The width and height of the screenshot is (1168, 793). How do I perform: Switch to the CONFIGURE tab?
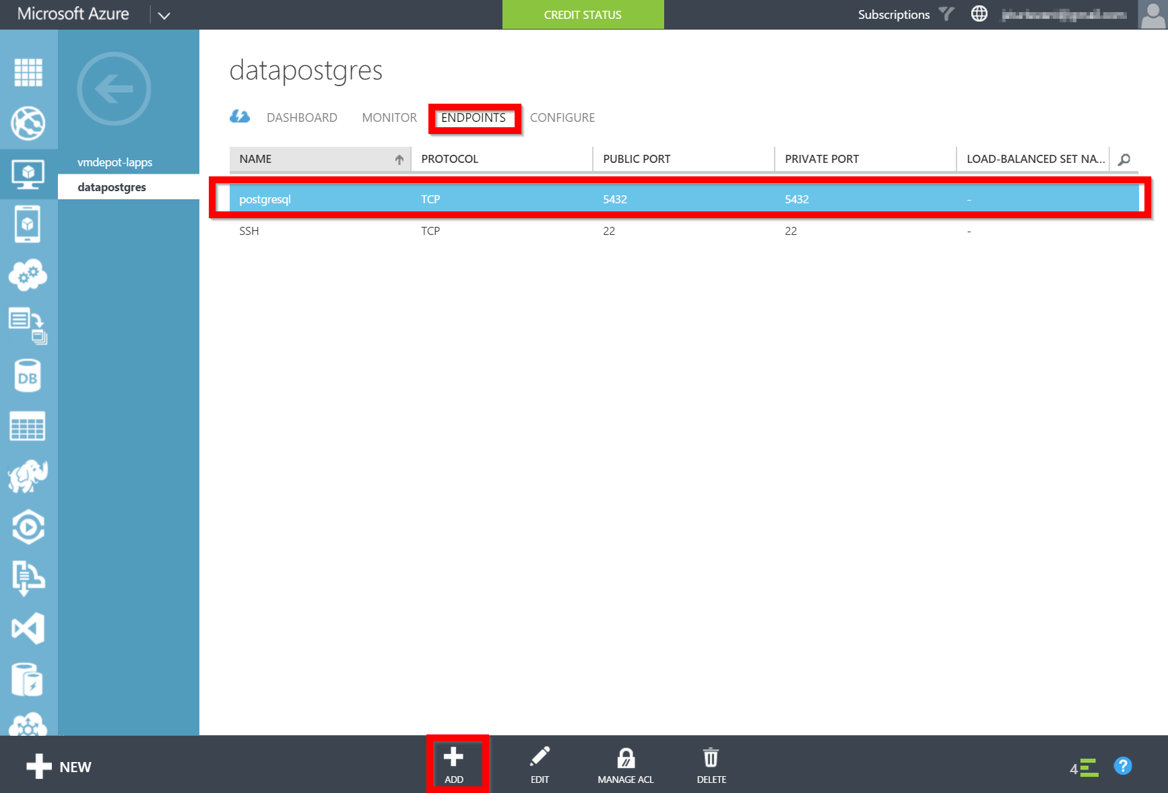click(x=562, y=118)
